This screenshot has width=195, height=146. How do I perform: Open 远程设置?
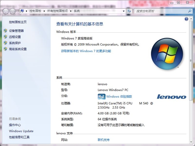(x=15, y=37)
